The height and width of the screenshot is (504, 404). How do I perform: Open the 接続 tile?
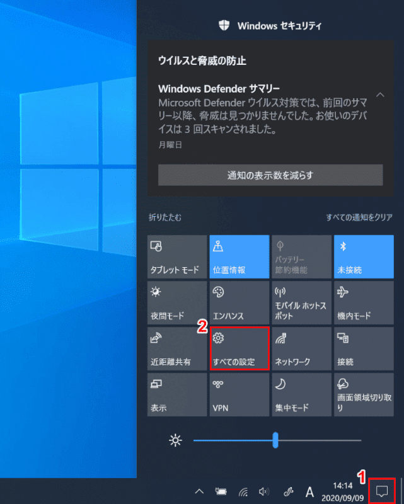coord(364,349)
